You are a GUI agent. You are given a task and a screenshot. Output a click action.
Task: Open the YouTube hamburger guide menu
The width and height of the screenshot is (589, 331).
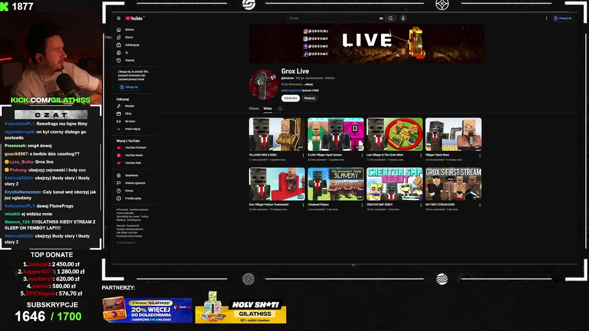118,18
